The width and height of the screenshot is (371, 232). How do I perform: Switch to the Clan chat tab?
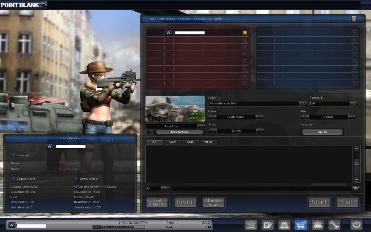191,142
